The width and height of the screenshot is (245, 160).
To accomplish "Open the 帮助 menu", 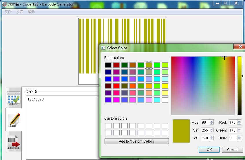I will click(x=31, y=12).
